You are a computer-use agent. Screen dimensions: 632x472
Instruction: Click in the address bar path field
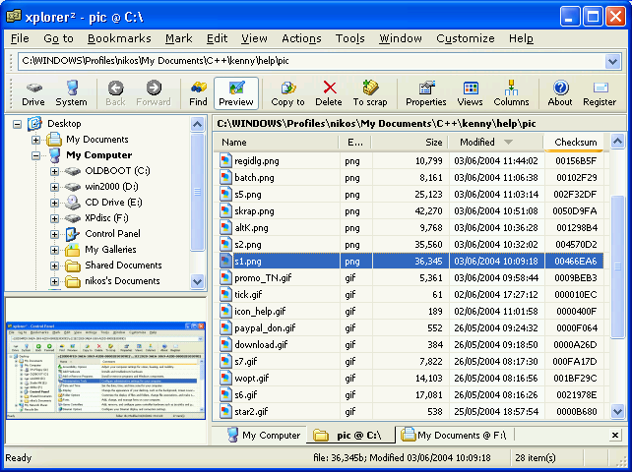click(311, 62)
